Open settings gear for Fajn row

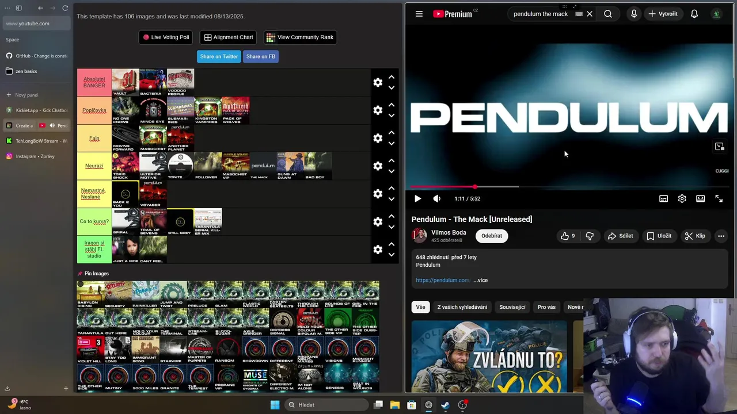click(378, 138)
